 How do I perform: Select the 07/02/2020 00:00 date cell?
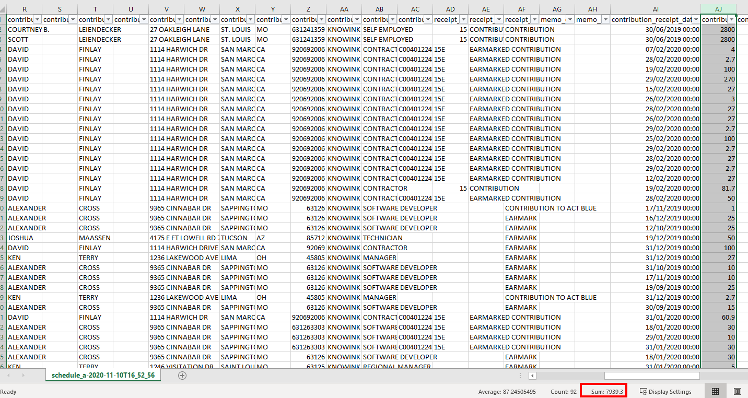coord(655,49)
